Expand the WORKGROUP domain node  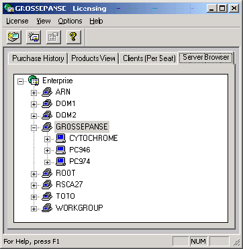(x=34, y=209)
